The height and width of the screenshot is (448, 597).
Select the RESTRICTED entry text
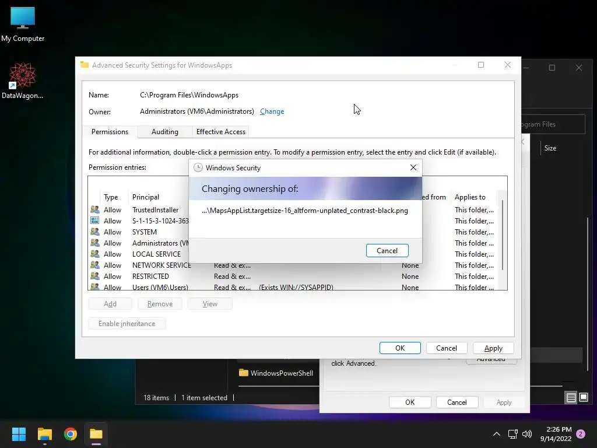click(x=150, y=276)
